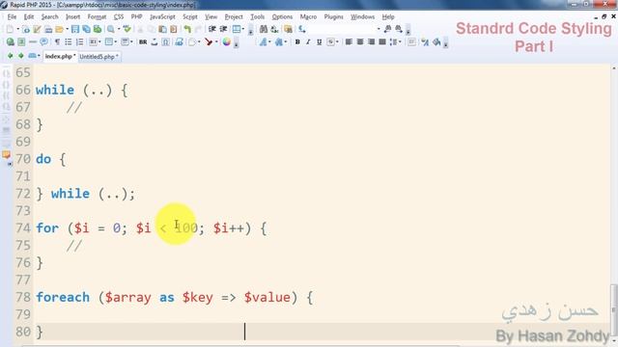Open the PHP menu
The image size is (618, 347).
coord(136,17)
